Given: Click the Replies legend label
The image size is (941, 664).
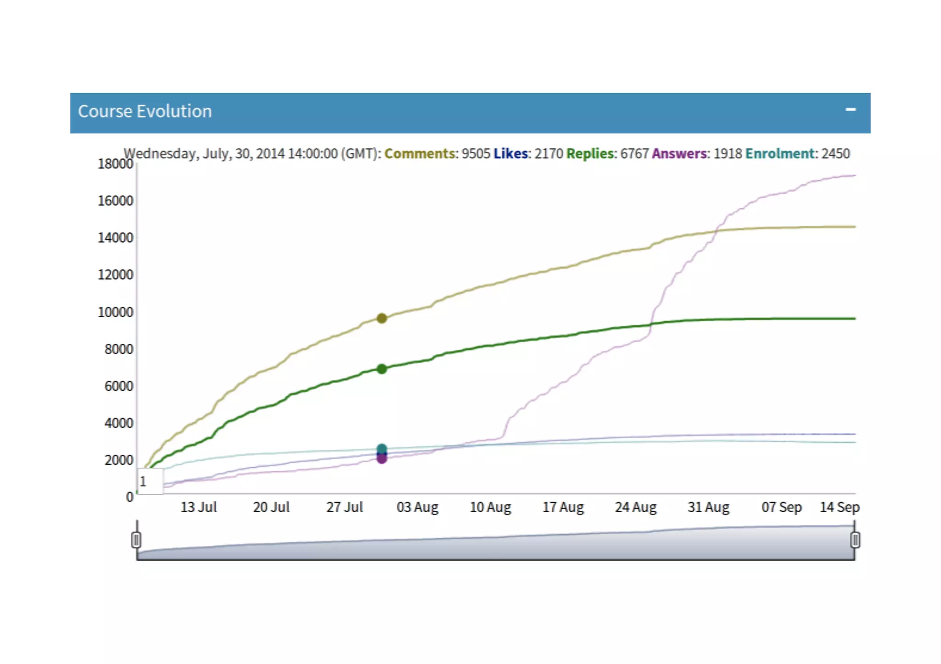Looking at the screenshot, I should click(590, 153).
